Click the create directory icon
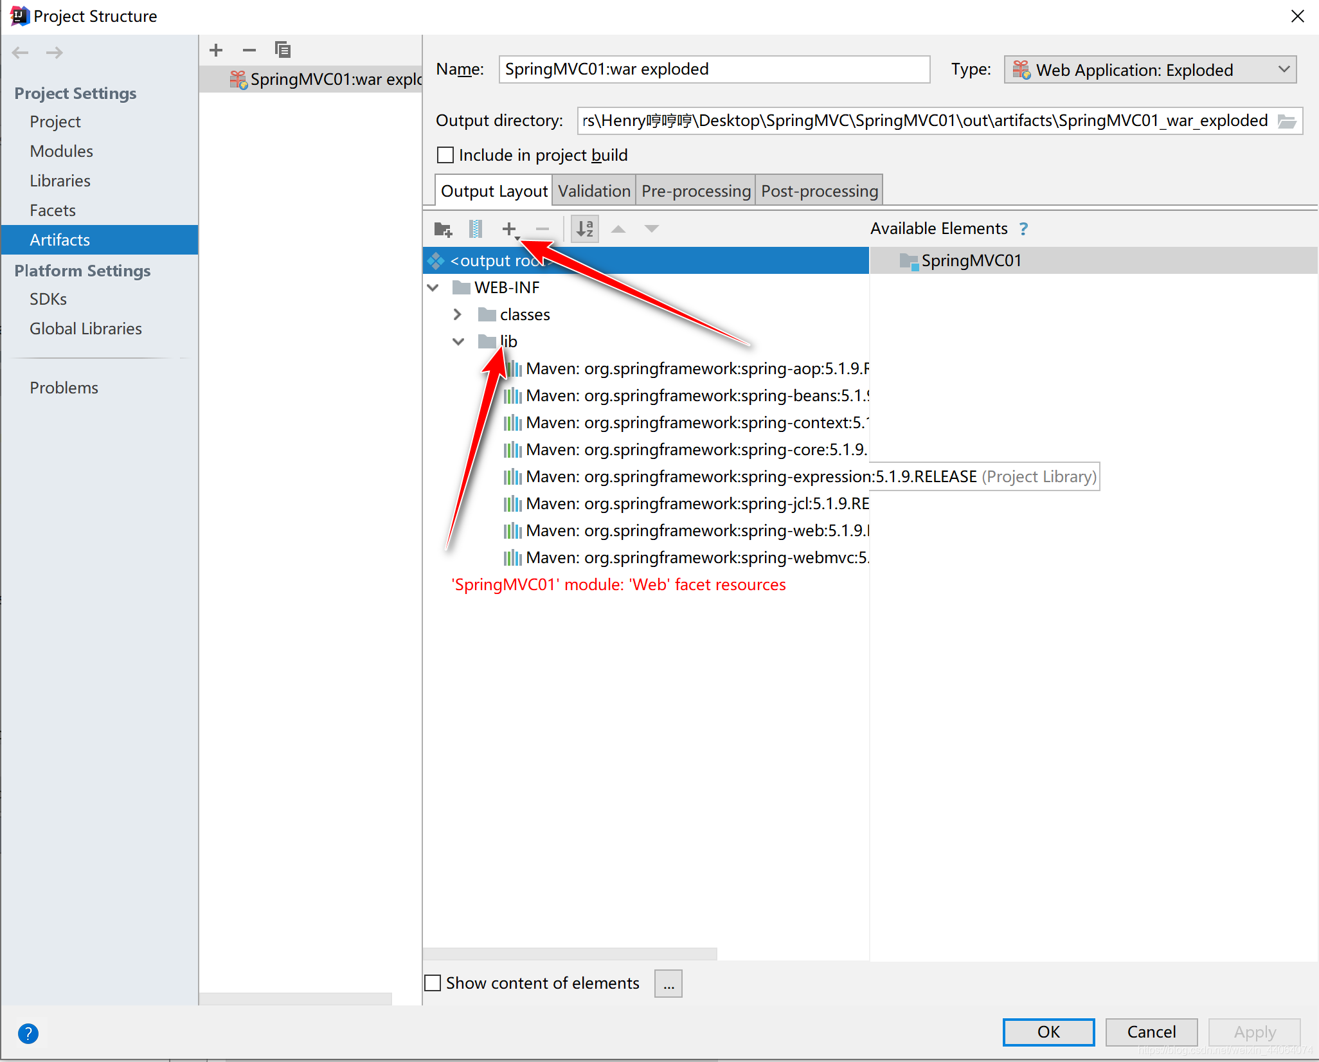Viewport: 1319px width, 1062px height. tap(443, 229)
